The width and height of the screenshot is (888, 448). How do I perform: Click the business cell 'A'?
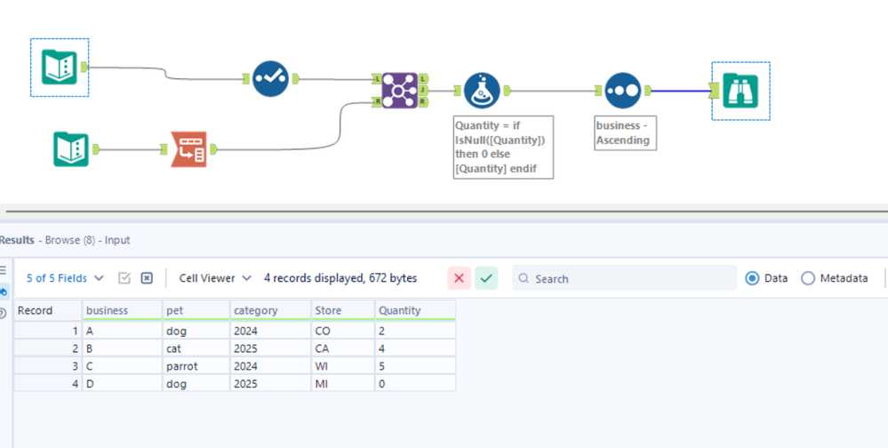pyautogui.click(x=123, y=331)
